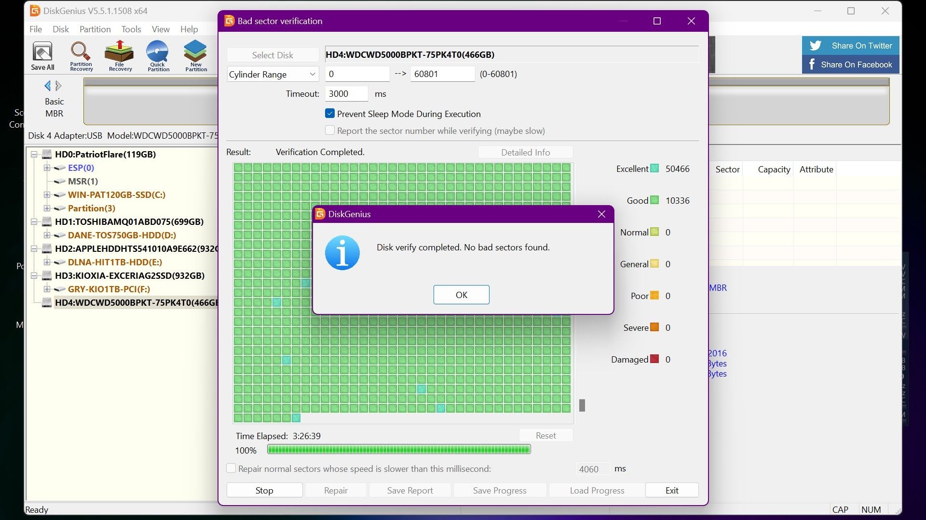Click the ESP(0) partition icon
This screenshot has width=926, height=520.
point(60,168)
